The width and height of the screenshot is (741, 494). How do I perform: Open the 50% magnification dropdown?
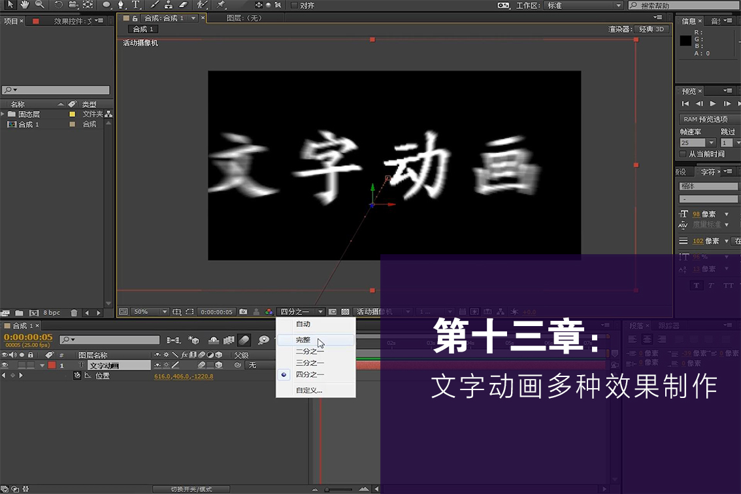[x=150, y=312]
